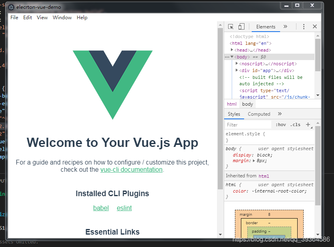Click the Welcome to Your Vue.js App heading
This screenshot has width=334, height=247.
click(113, 143)
